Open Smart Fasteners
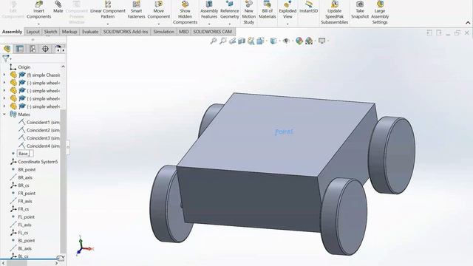 point(136,10)
